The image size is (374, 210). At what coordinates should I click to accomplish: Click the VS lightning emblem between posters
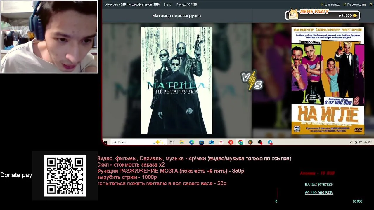(252, 81)
